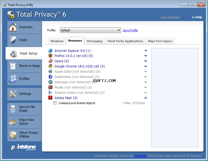This screenshot has height=161, width=208.
Task: Click the Apple Safari compass icon
Action: (50, 71)
